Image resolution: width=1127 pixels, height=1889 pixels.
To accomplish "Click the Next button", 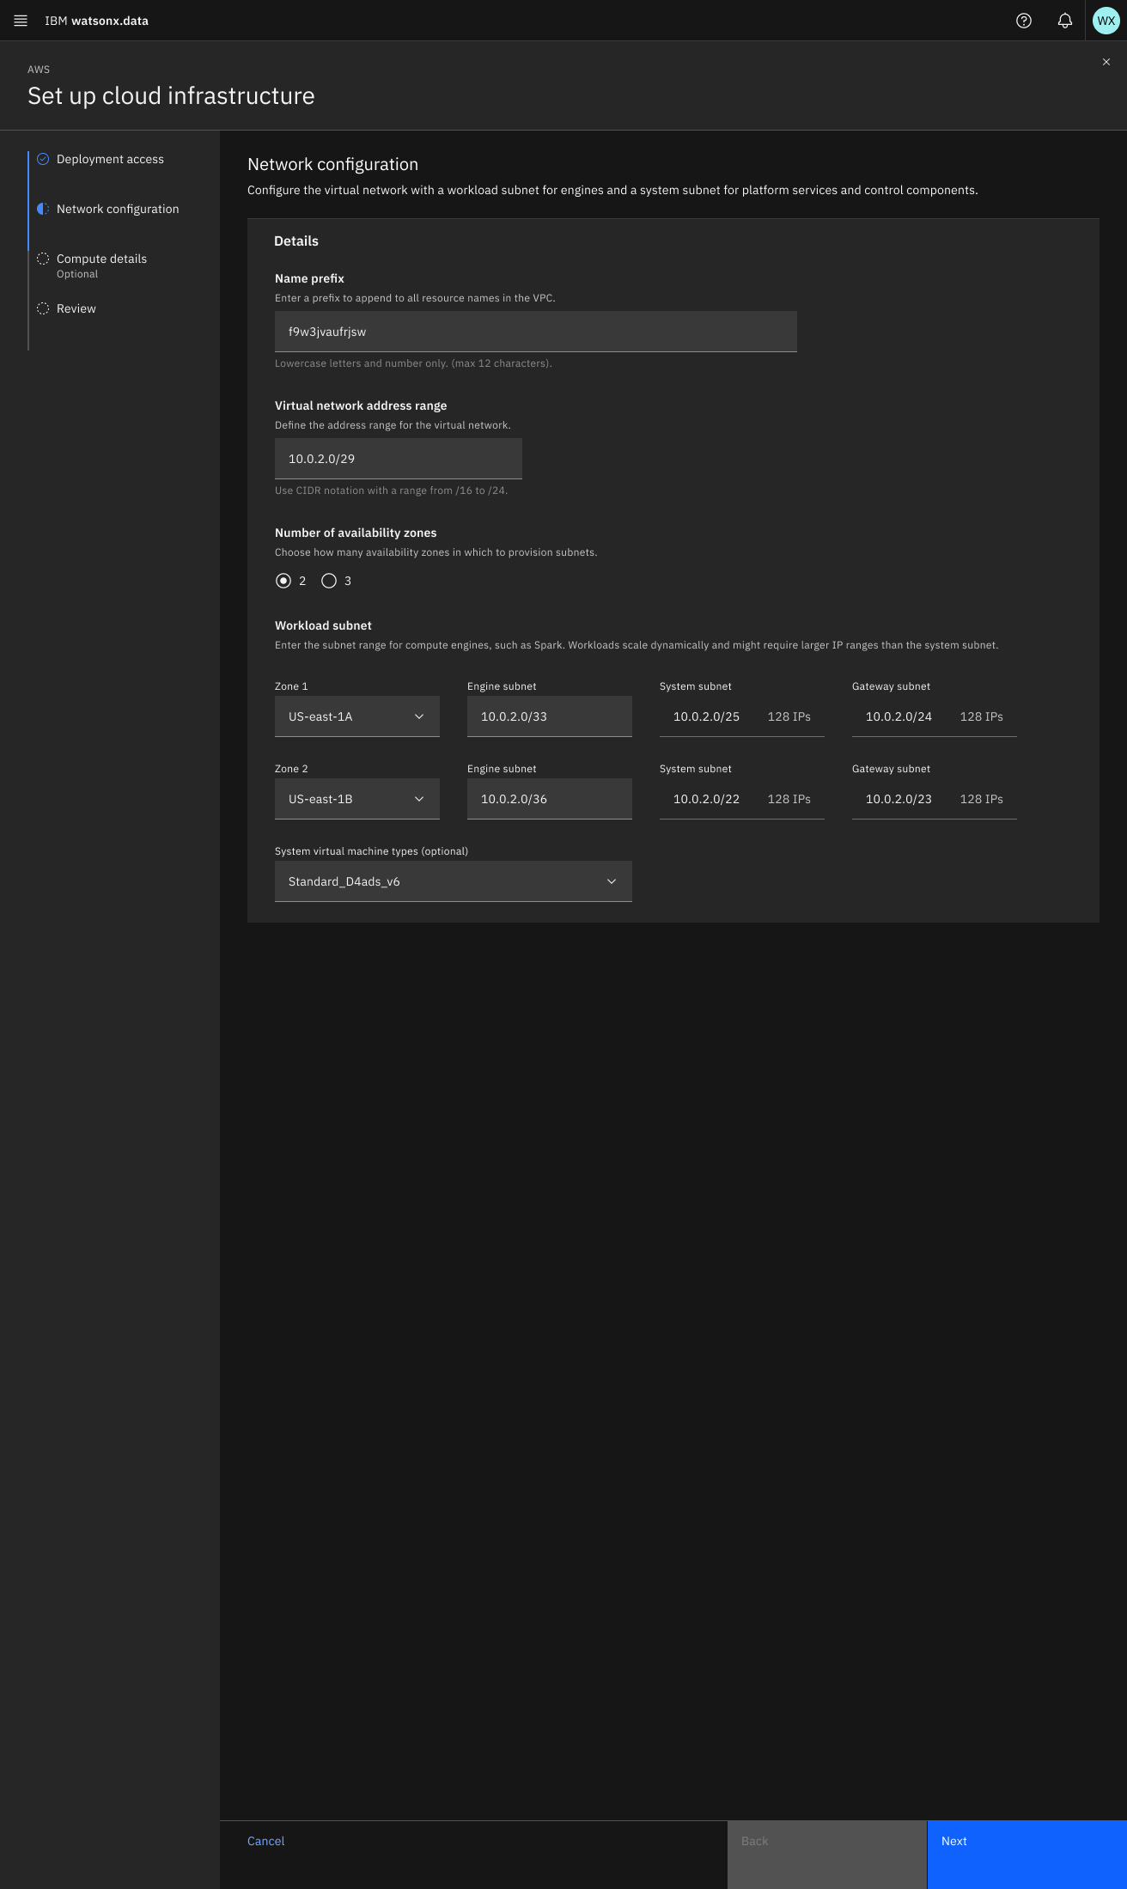I will click(x=1027, y=1855).
